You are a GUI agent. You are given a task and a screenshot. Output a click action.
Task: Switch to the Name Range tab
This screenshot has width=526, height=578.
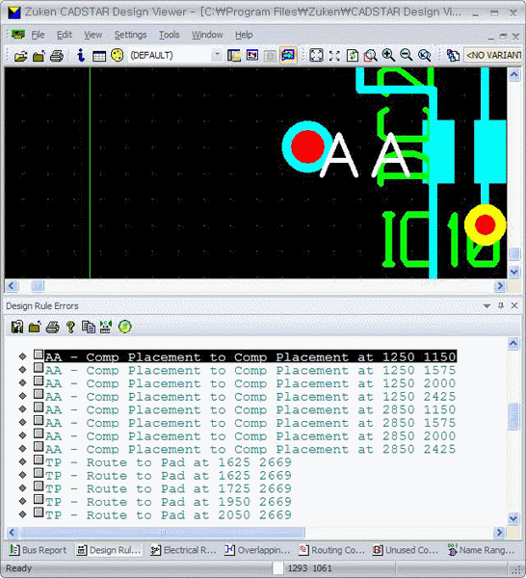click(481, 550)
